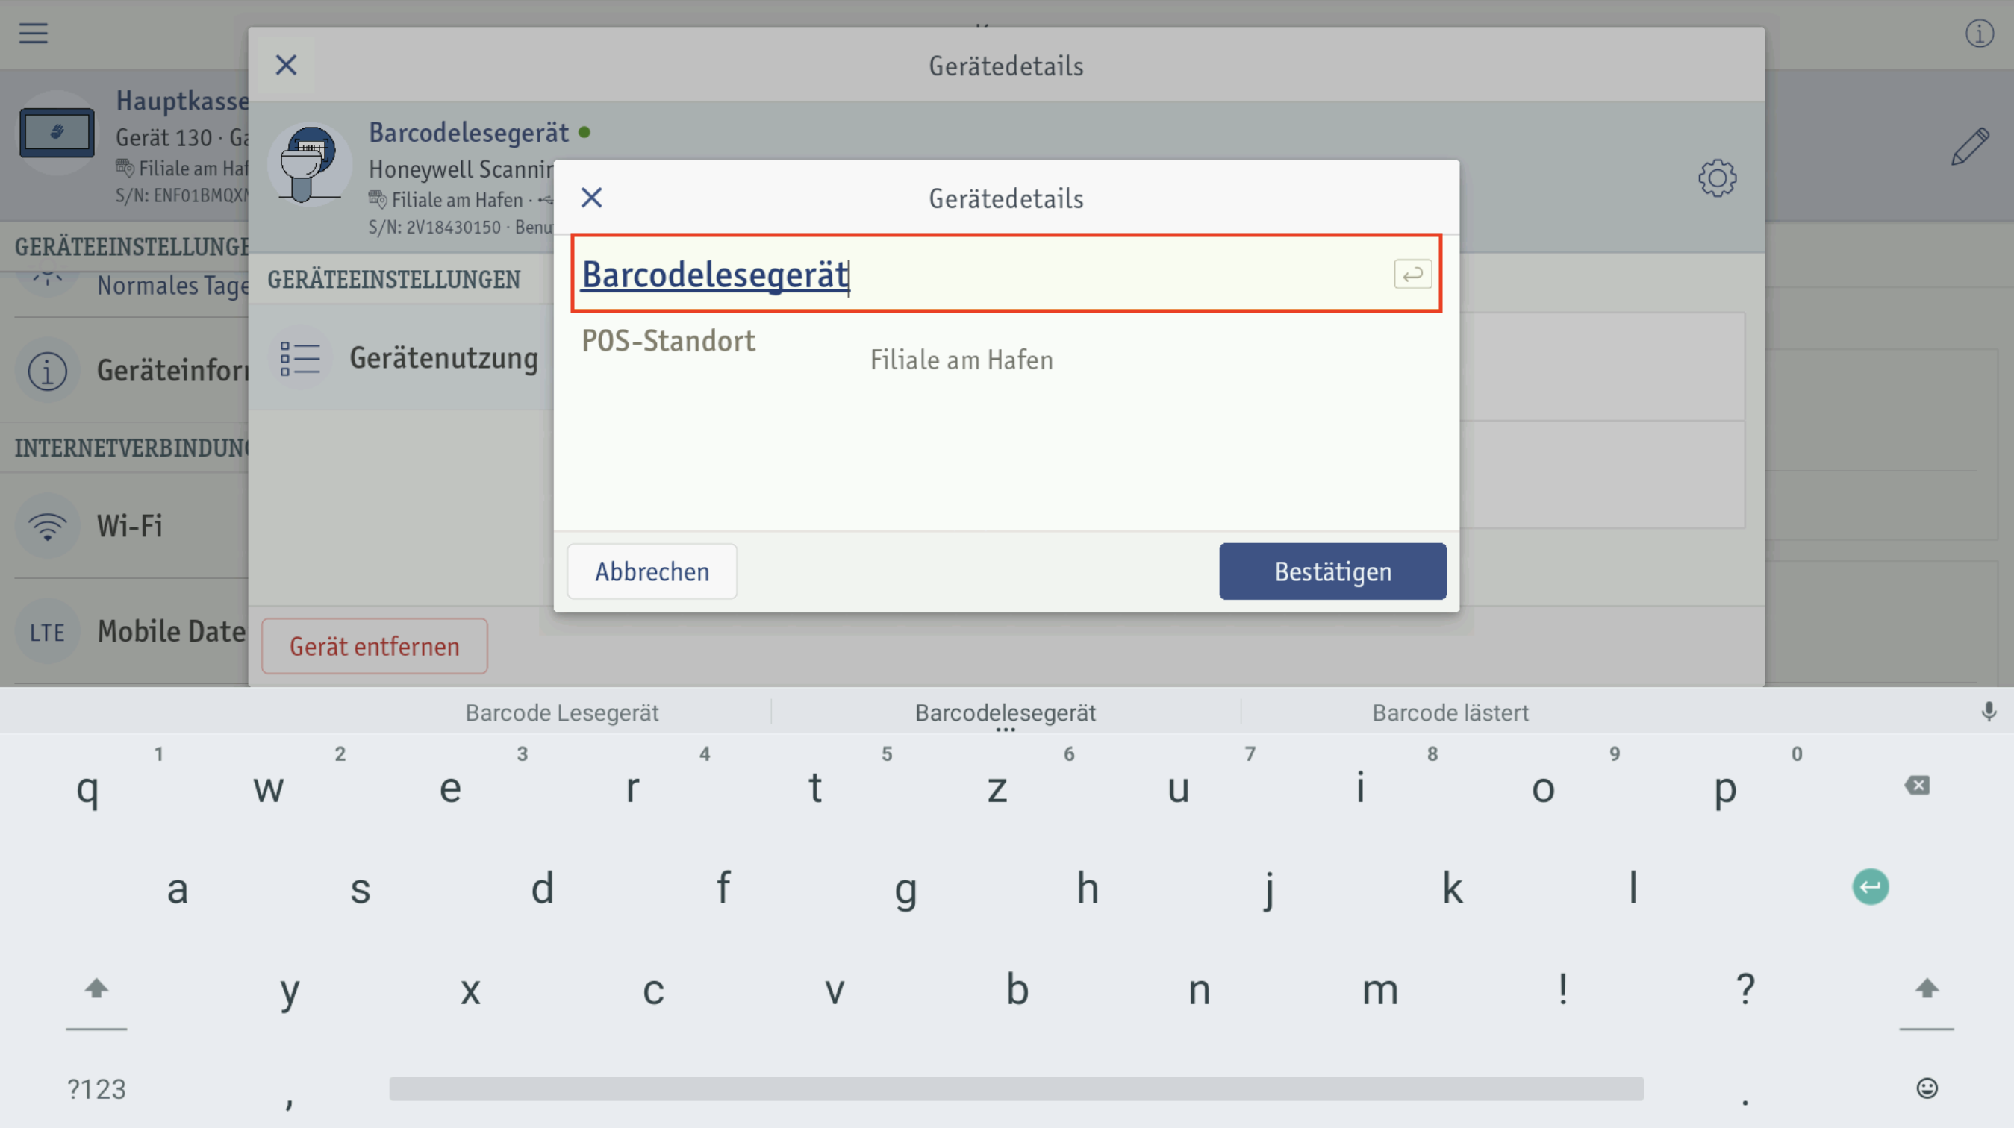Tap the t key
Viewport: 2014px width, 1128px height.
tap(814, 787)
